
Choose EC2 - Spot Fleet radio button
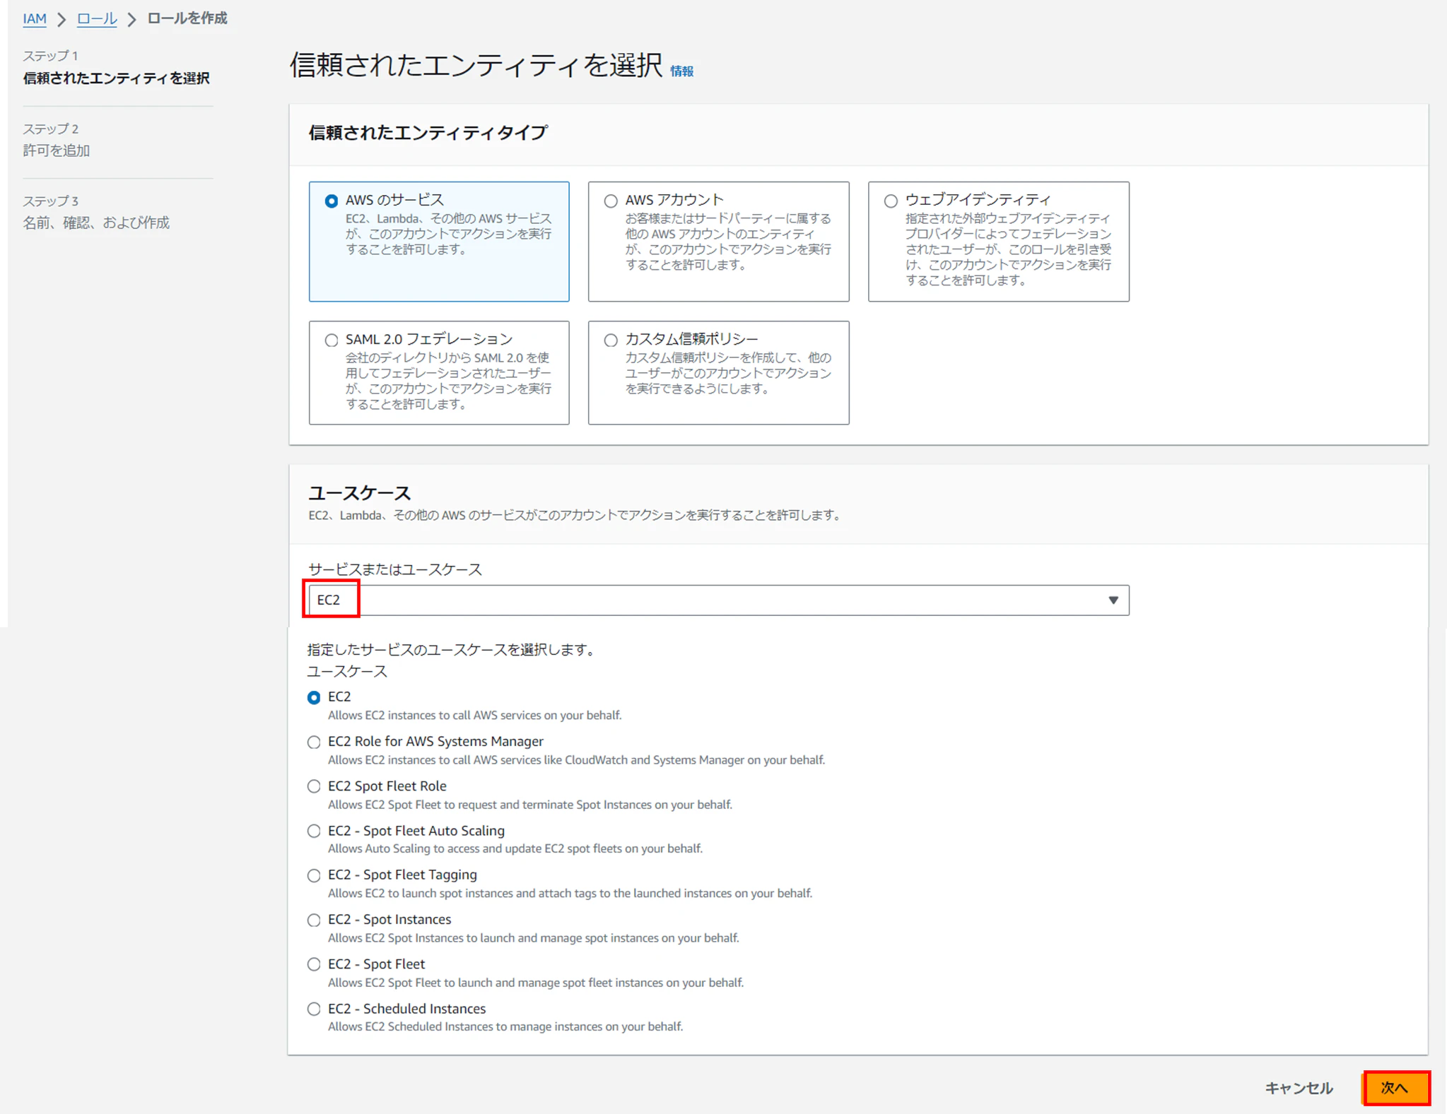pyautogui.click(x=314, y=965)
